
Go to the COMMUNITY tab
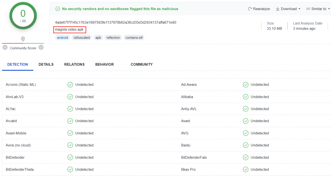(142, 64)
